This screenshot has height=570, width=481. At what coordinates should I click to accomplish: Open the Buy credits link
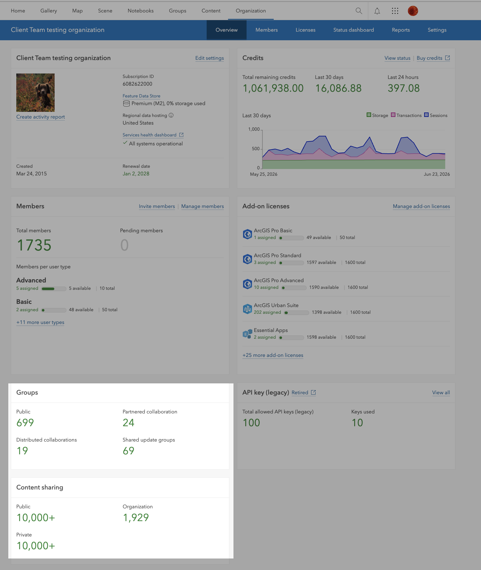tap(433, 58)
